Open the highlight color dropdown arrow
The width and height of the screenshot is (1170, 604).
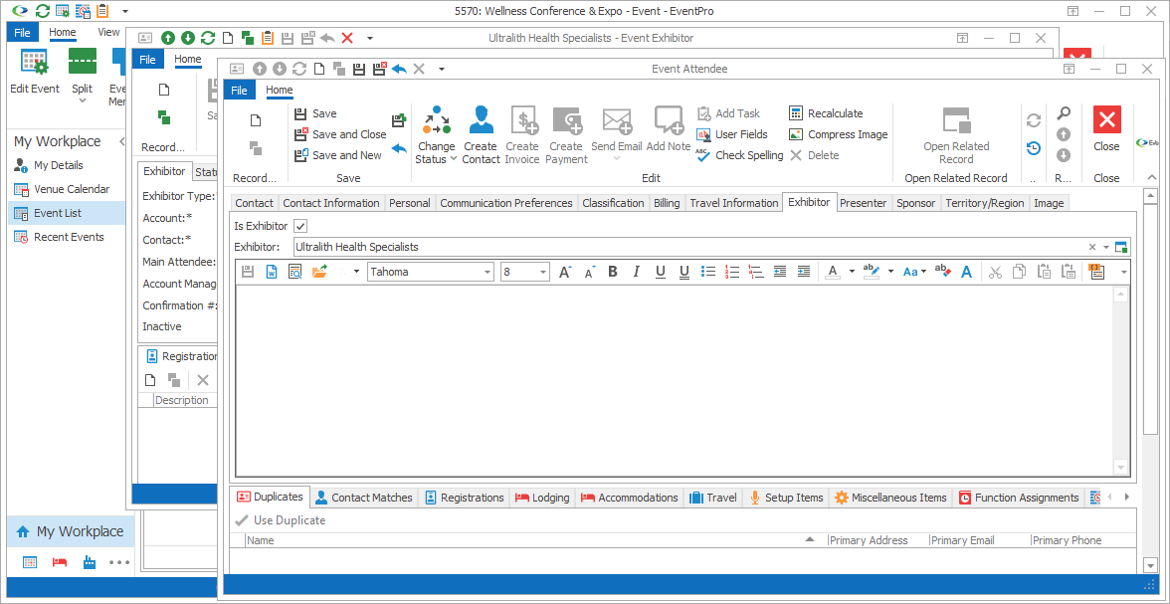coord(890,273)
